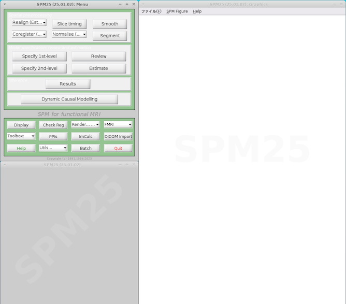Close the SPM25 Menu window
The height and width of the screenshot is (304, 346).
click(x=134, y=4)
